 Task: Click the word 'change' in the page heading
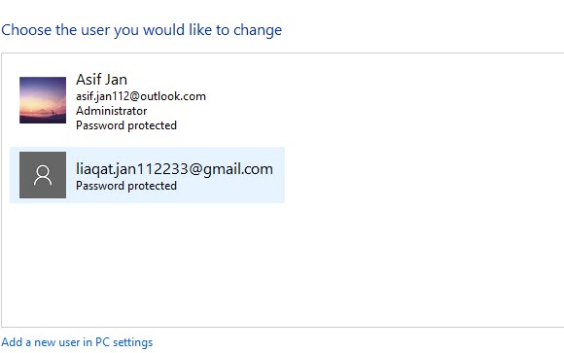258,30
